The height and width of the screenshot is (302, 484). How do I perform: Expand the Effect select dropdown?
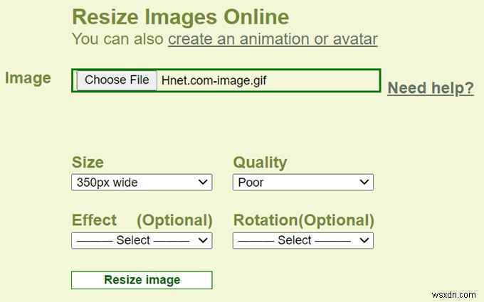[x=142, y=241]
